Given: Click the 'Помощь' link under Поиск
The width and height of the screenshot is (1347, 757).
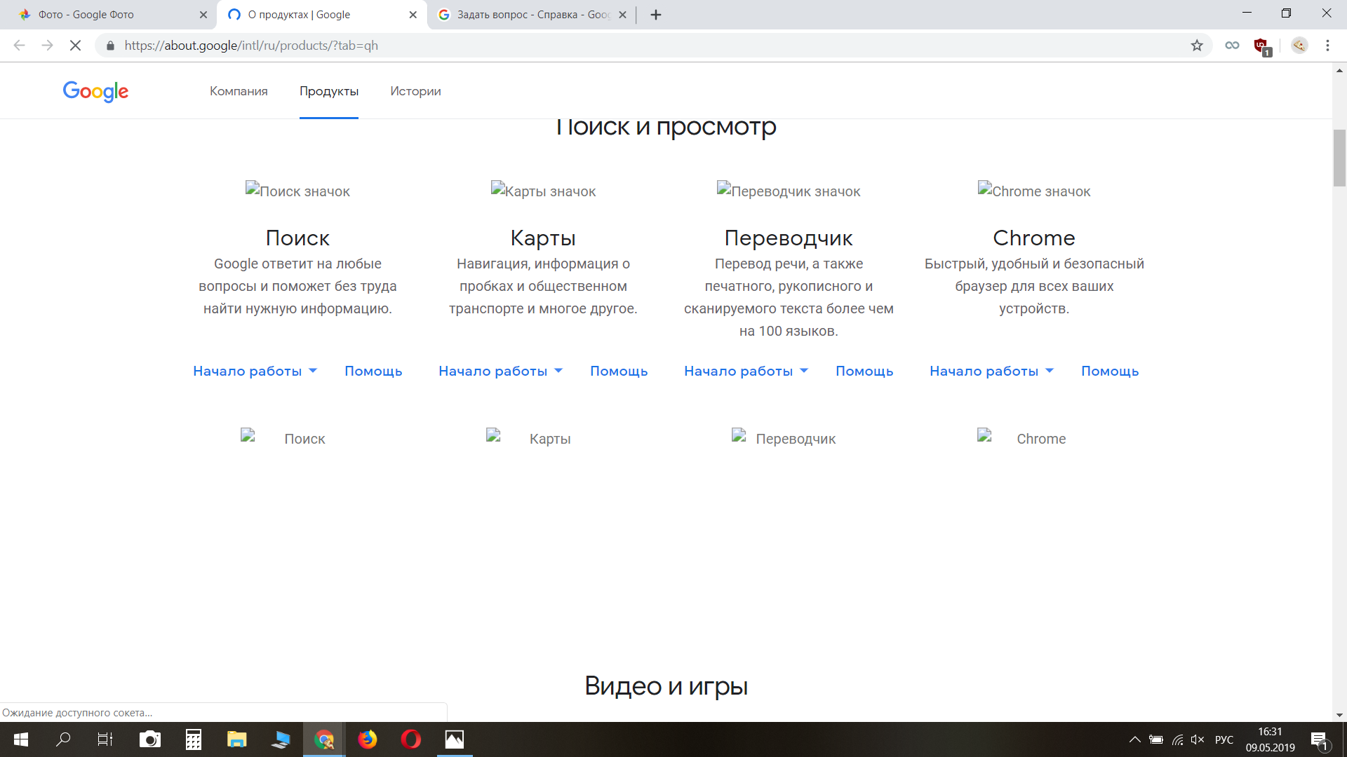Looking at the screenshot, I should click(x=374, y=371).
